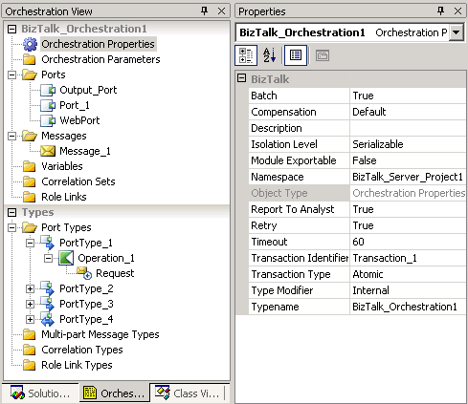Select the Transaction Type property name

299,274
